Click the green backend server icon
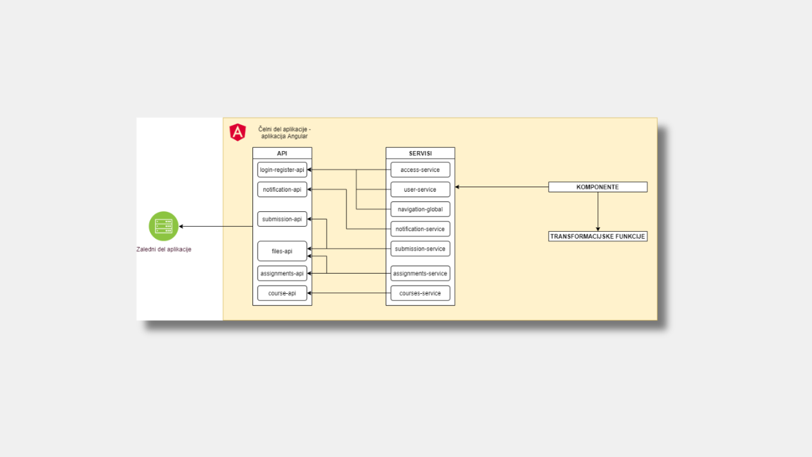Screen dimensions: 812x457 coord(164,226)
